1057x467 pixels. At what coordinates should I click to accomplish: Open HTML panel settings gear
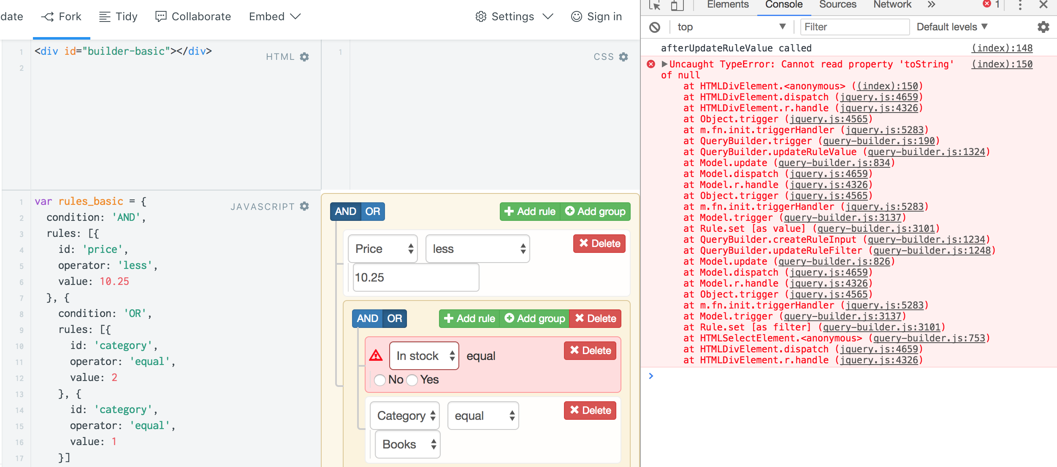[304, 57]
